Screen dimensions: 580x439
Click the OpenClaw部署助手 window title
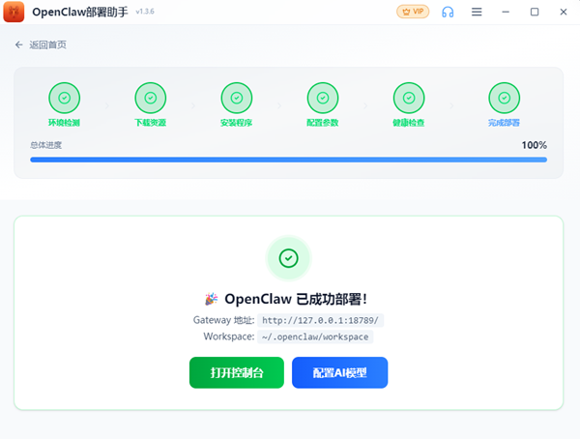[80, 12]
